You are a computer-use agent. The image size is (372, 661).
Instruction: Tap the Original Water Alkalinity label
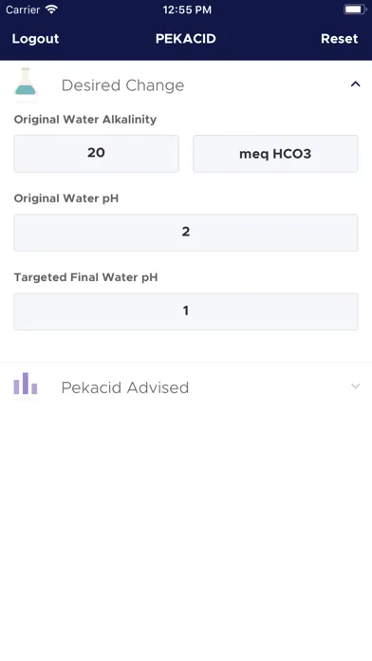pos(85,120)
